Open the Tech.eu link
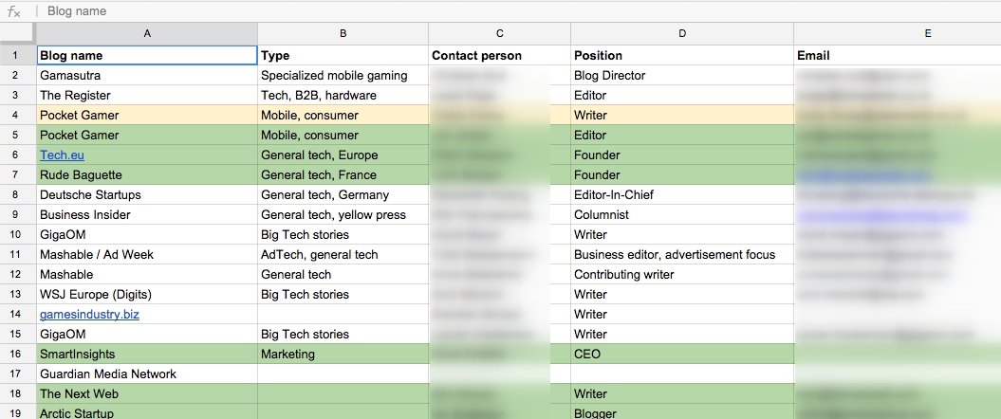 62,155
